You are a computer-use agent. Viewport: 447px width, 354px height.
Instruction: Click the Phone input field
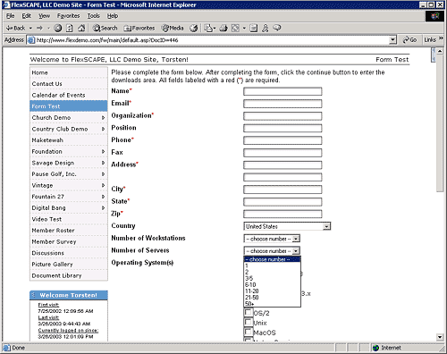283,140
